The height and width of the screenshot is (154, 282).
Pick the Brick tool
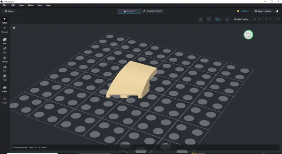pos(5,41)
